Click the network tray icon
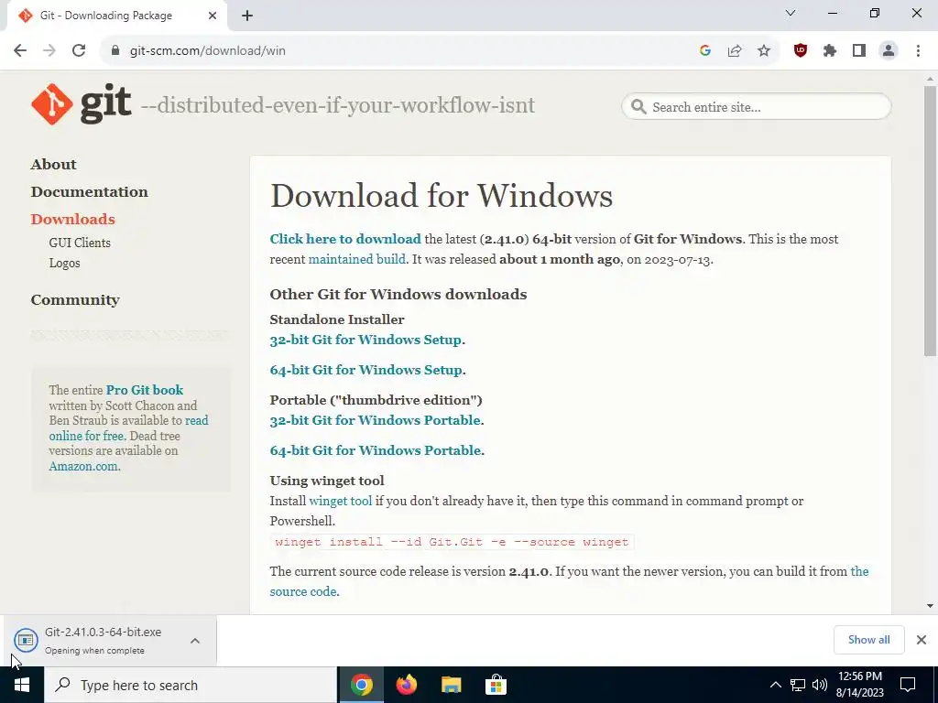The height and width of the screenshot is (703, 938). click(798, 685)
